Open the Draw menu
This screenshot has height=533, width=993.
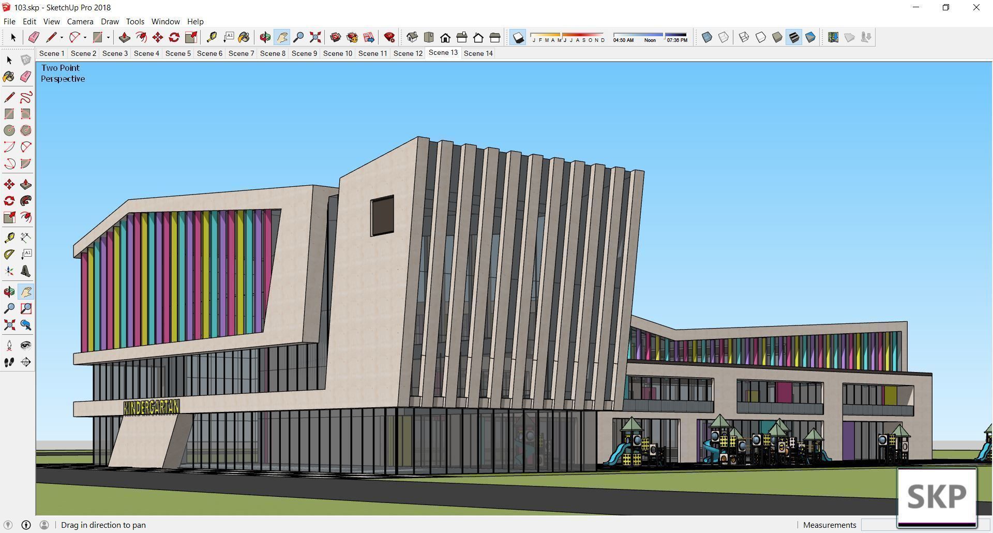[110, 21]
